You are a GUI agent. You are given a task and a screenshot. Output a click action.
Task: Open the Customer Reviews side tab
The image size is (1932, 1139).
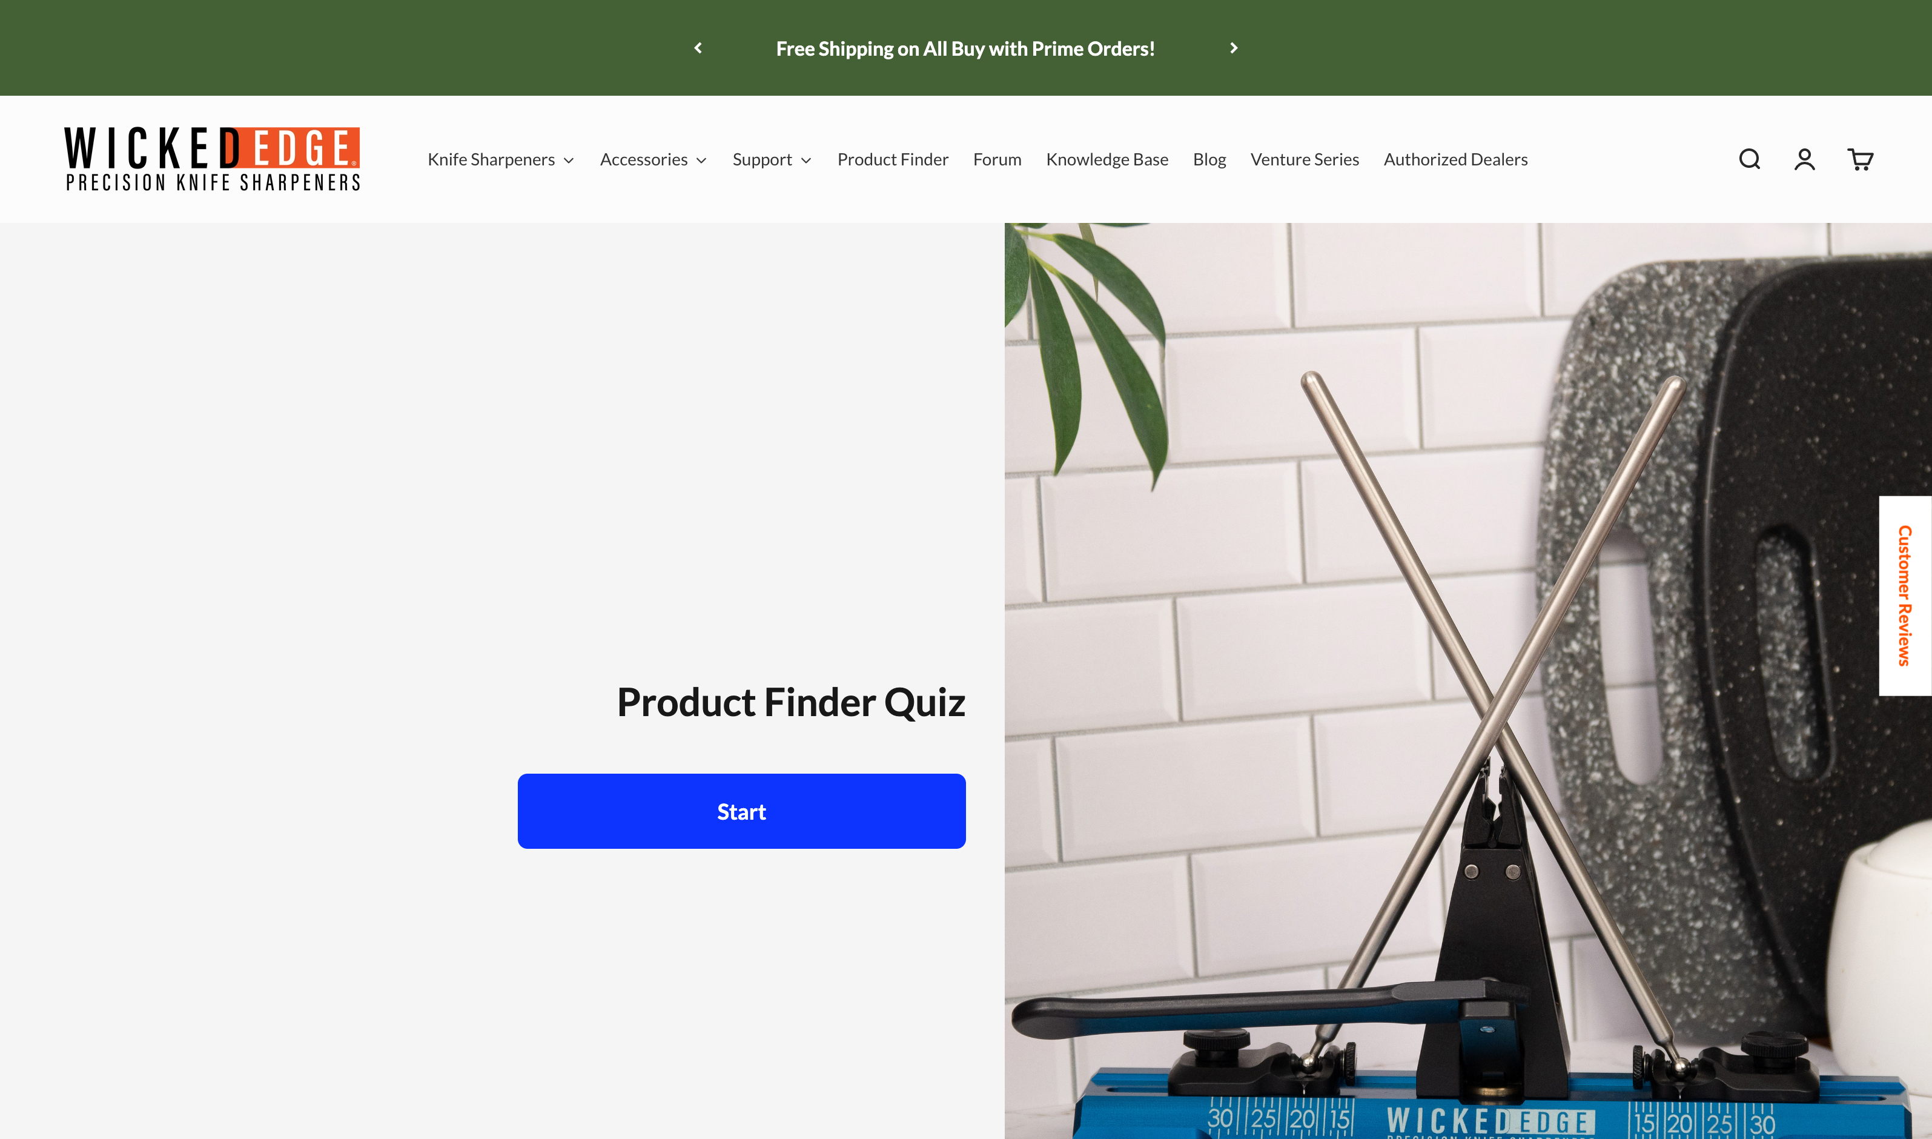pos(1904,596)
